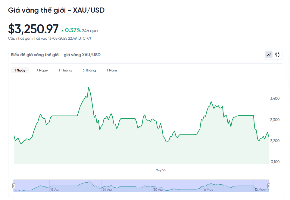
Task: Click 6 May in the navigator timeline
Action: [208, 189]
